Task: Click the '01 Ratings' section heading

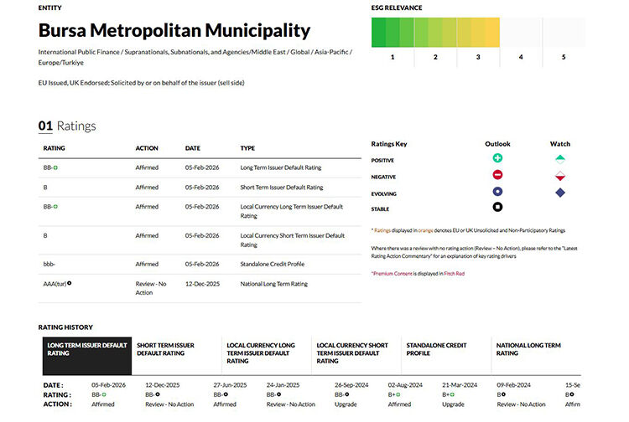Action: (67, 126)
